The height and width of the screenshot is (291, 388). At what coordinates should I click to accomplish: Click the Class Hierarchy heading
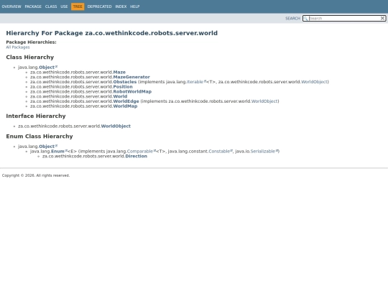coord(30,57)
